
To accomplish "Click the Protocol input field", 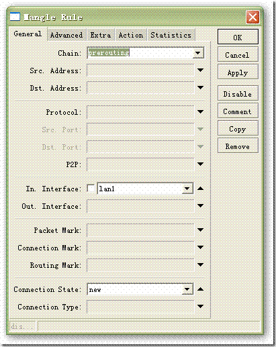I will tap(140, 112).
